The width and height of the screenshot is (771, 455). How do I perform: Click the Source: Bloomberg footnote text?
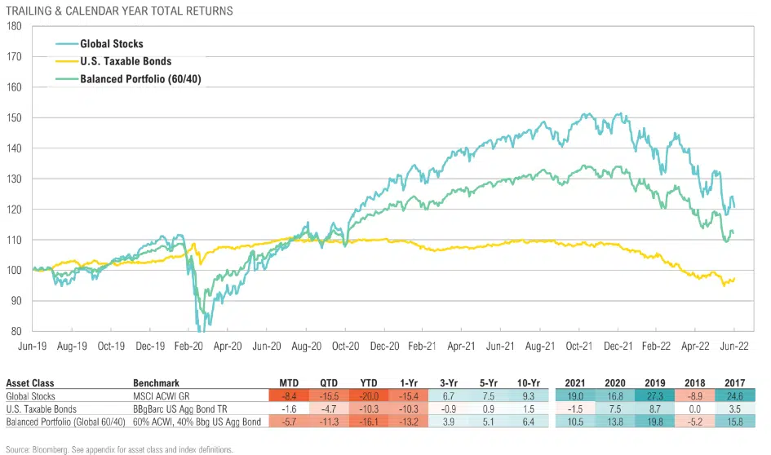click(118, 449)
